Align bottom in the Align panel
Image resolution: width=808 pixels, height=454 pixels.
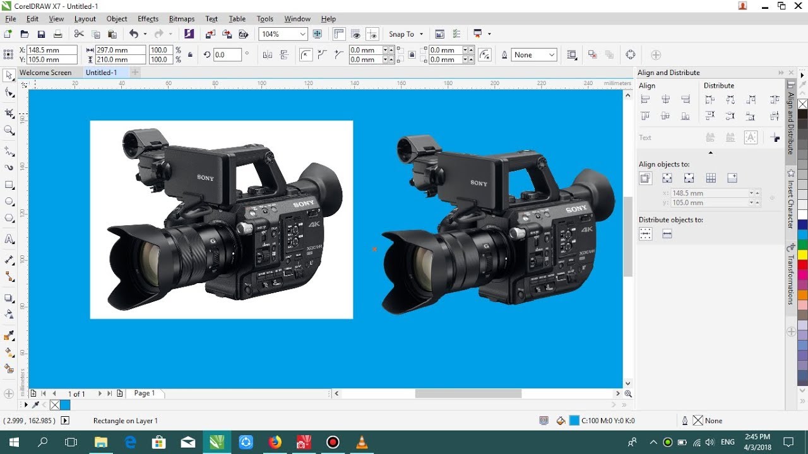[686, 116]
